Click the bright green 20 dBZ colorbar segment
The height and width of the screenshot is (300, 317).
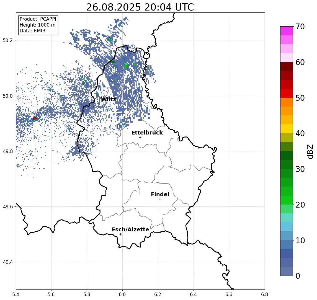point(287,200)
